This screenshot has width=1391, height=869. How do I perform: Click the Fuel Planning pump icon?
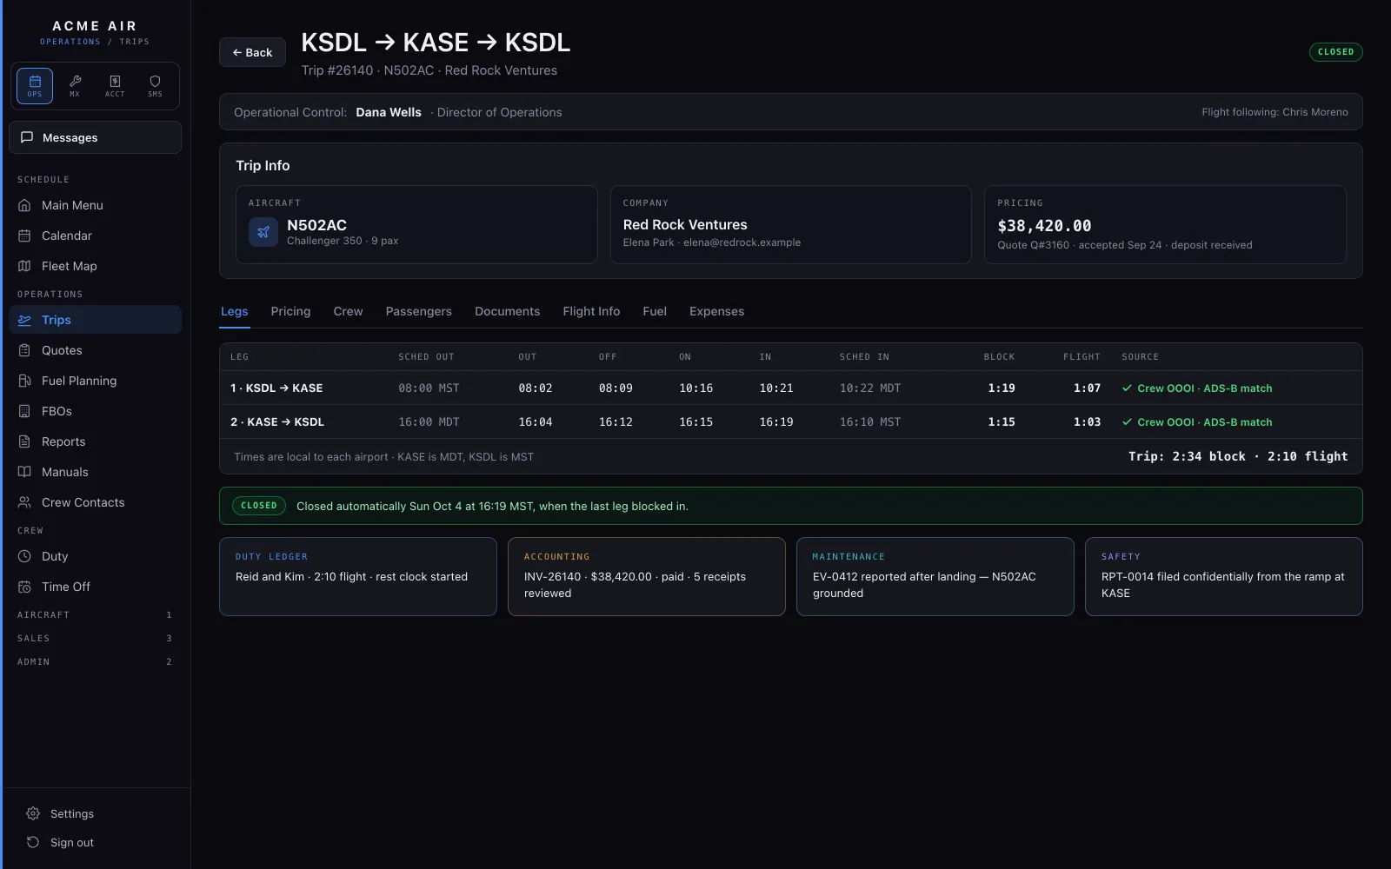pos(24,381)
